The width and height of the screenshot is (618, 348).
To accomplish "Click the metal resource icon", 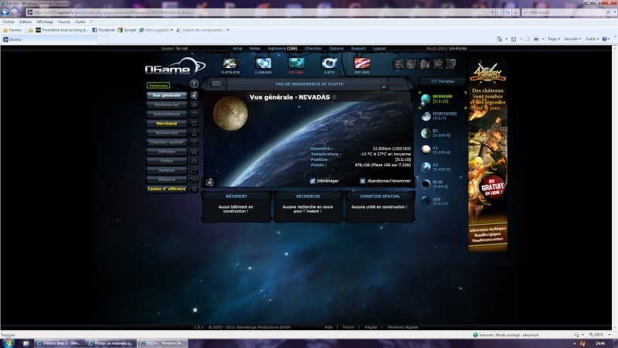I will [230, 63].
